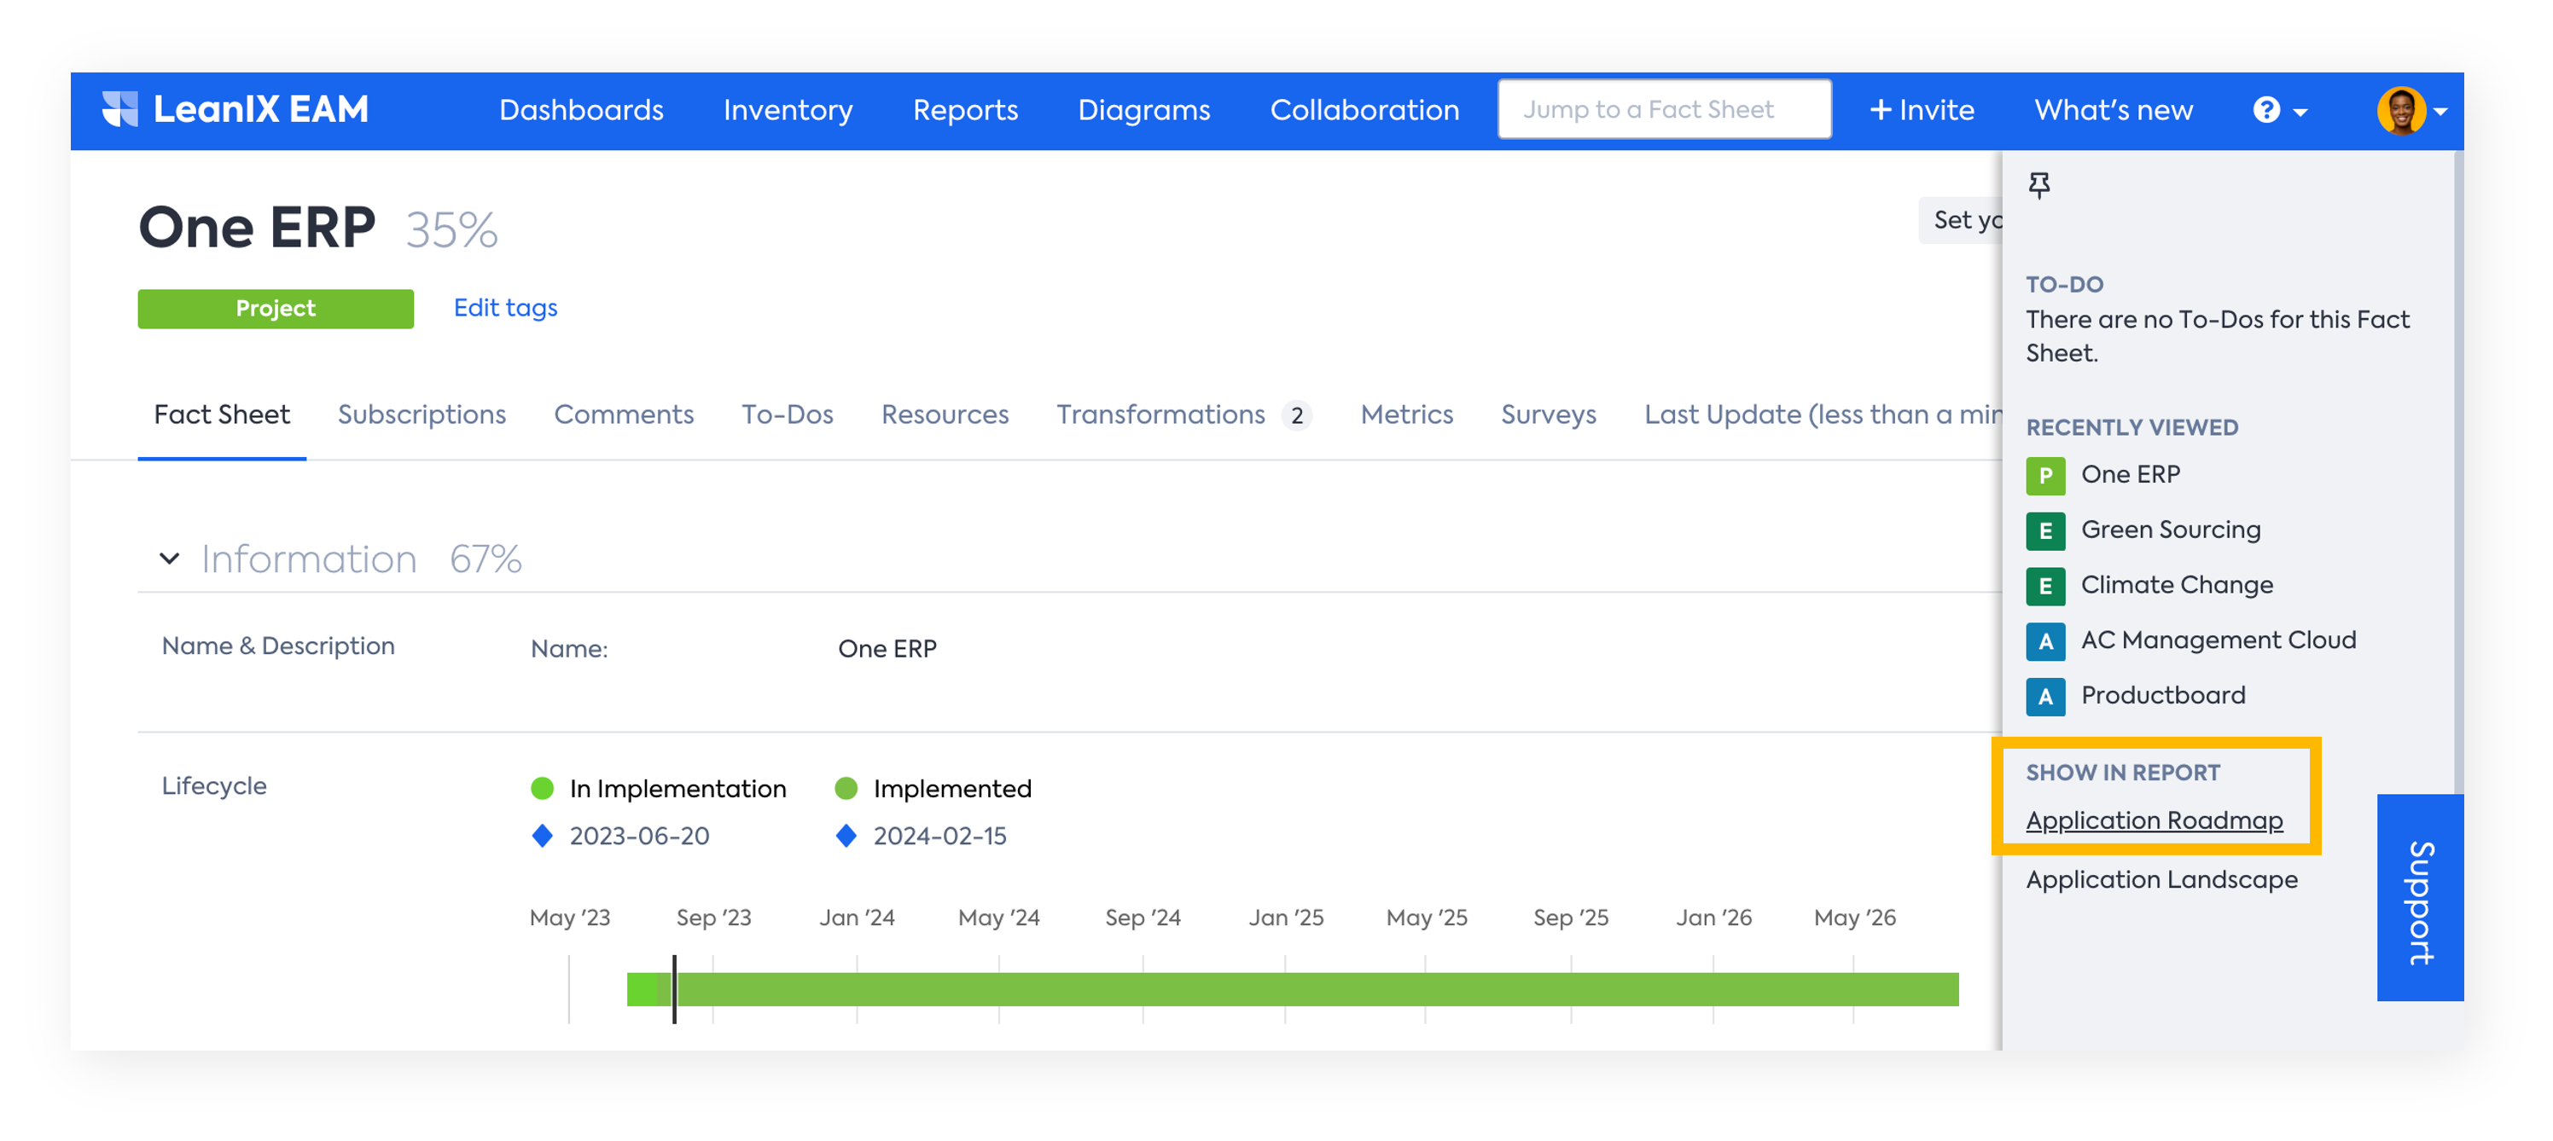2553x1141 pixels.
Task: Click Edit tags link
Action: (505, 308)
